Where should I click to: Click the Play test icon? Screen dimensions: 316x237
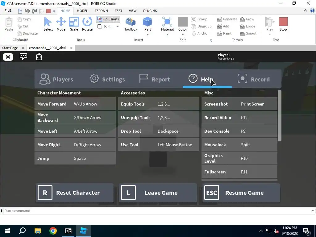pyautogui.click(x=269, y=22)
